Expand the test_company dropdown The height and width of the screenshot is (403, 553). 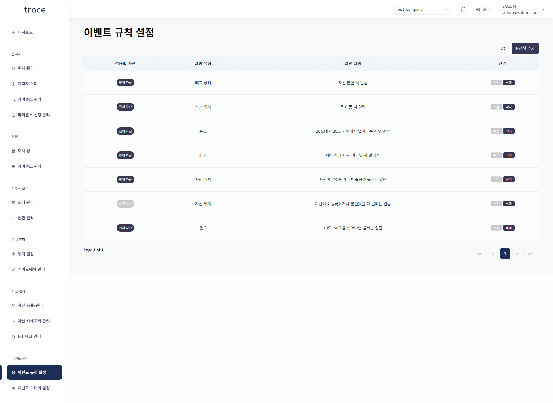pyautogui.click(x=446, y=9)
